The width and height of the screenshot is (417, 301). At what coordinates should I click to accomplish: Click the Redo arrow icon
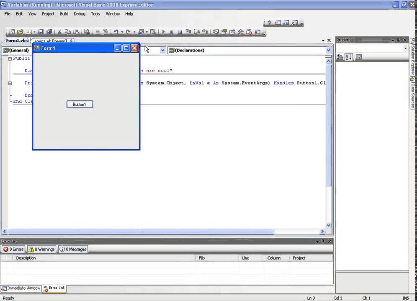(128, 32)
